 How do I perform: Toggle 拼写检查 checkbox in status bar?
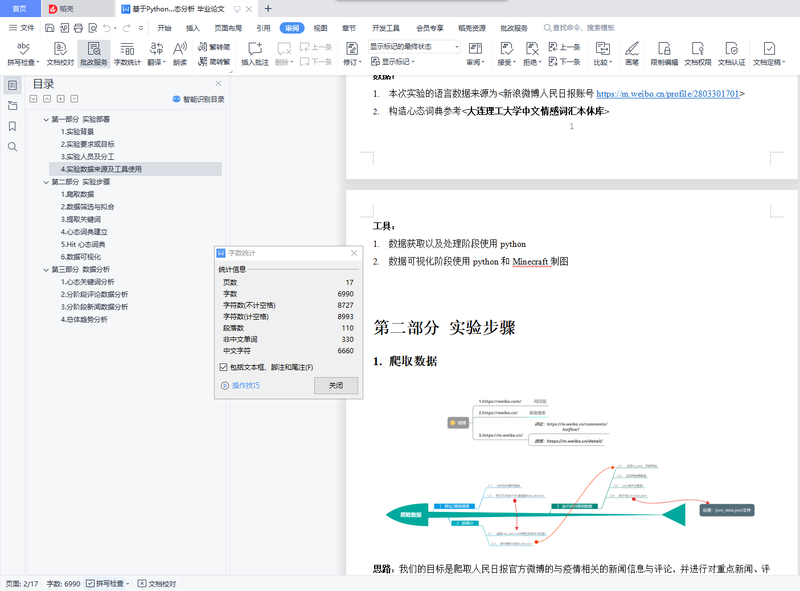[90, 584]
